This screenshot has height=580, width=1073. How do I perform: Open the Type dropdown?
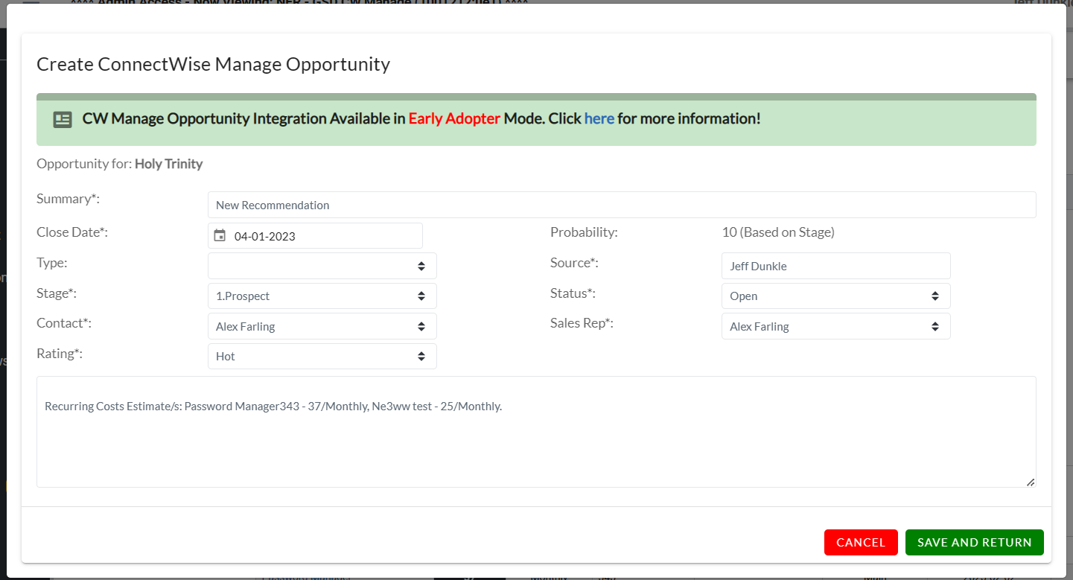322,266
